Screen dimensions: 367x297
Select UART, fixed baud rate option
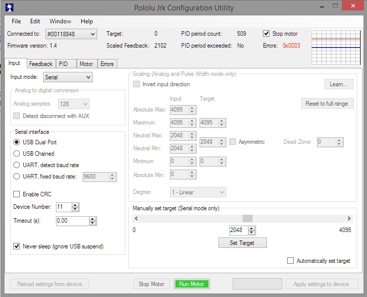pyautogui.click(x=16, y=177)
